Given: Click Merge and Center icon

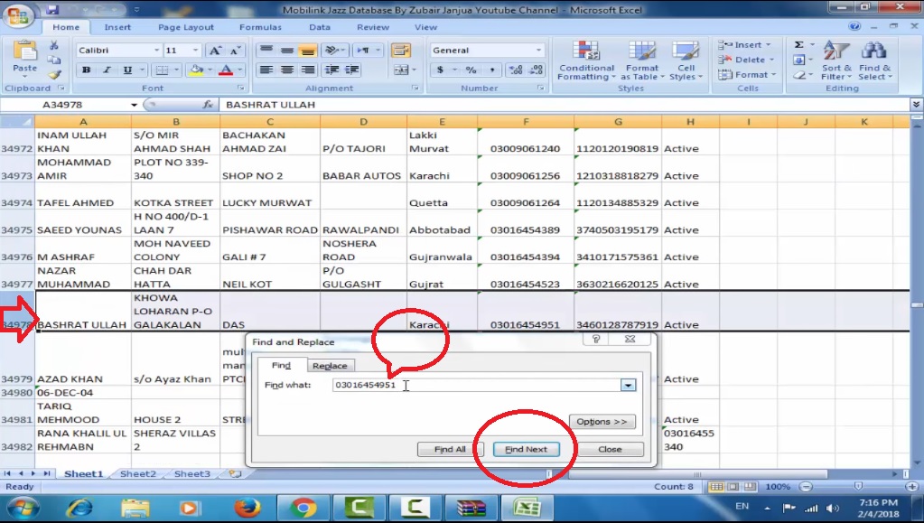Looking at the screenshot, I should click(401, 70).
